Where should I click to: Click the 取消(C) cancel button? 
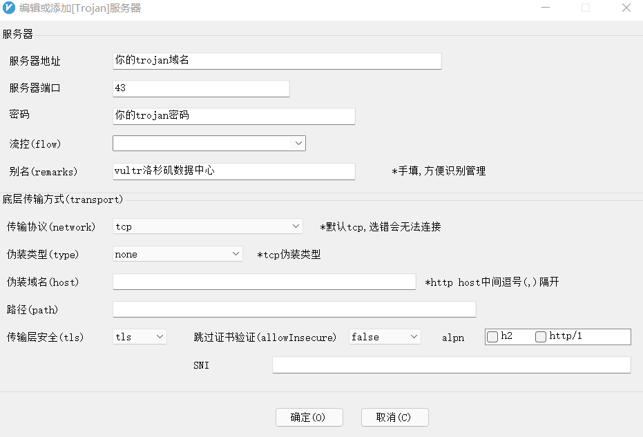[395, 417]
